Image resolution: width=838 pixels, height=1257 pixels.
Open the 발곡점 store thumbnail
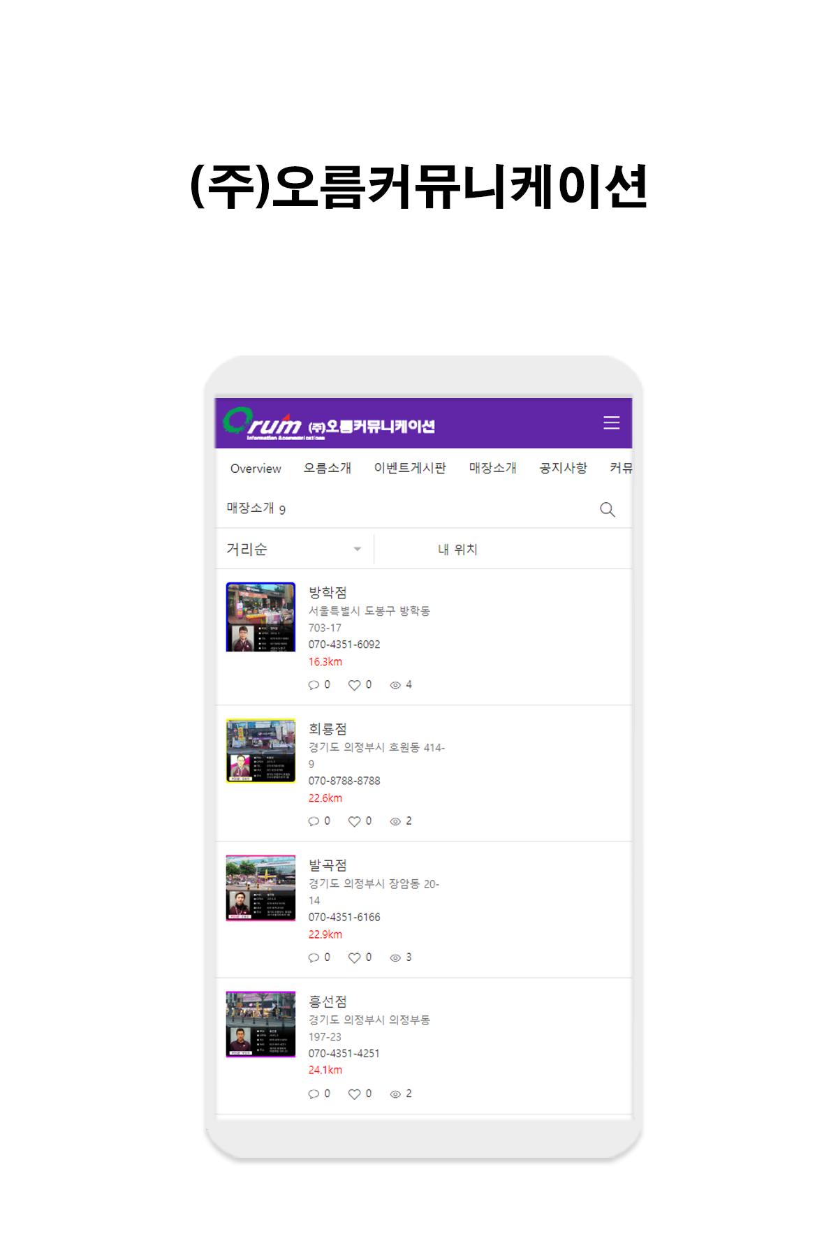pyautogui.click(x=260, y=888)
